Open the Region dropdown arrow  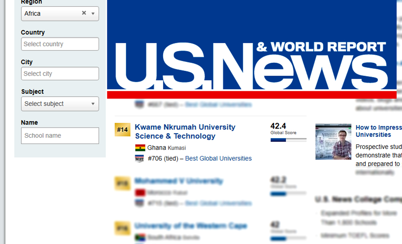coord(93,14)
